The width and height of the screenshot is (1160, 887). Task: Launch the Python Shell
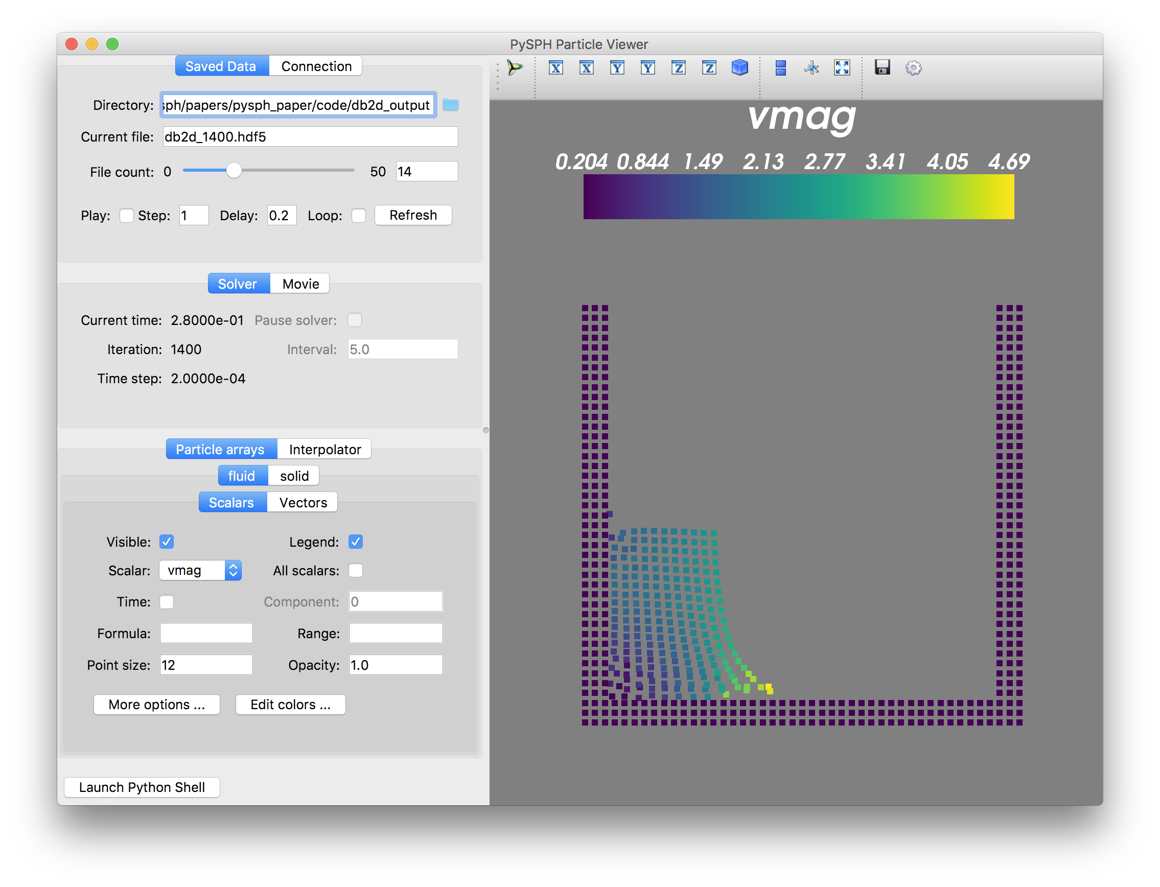coord(142,787)
